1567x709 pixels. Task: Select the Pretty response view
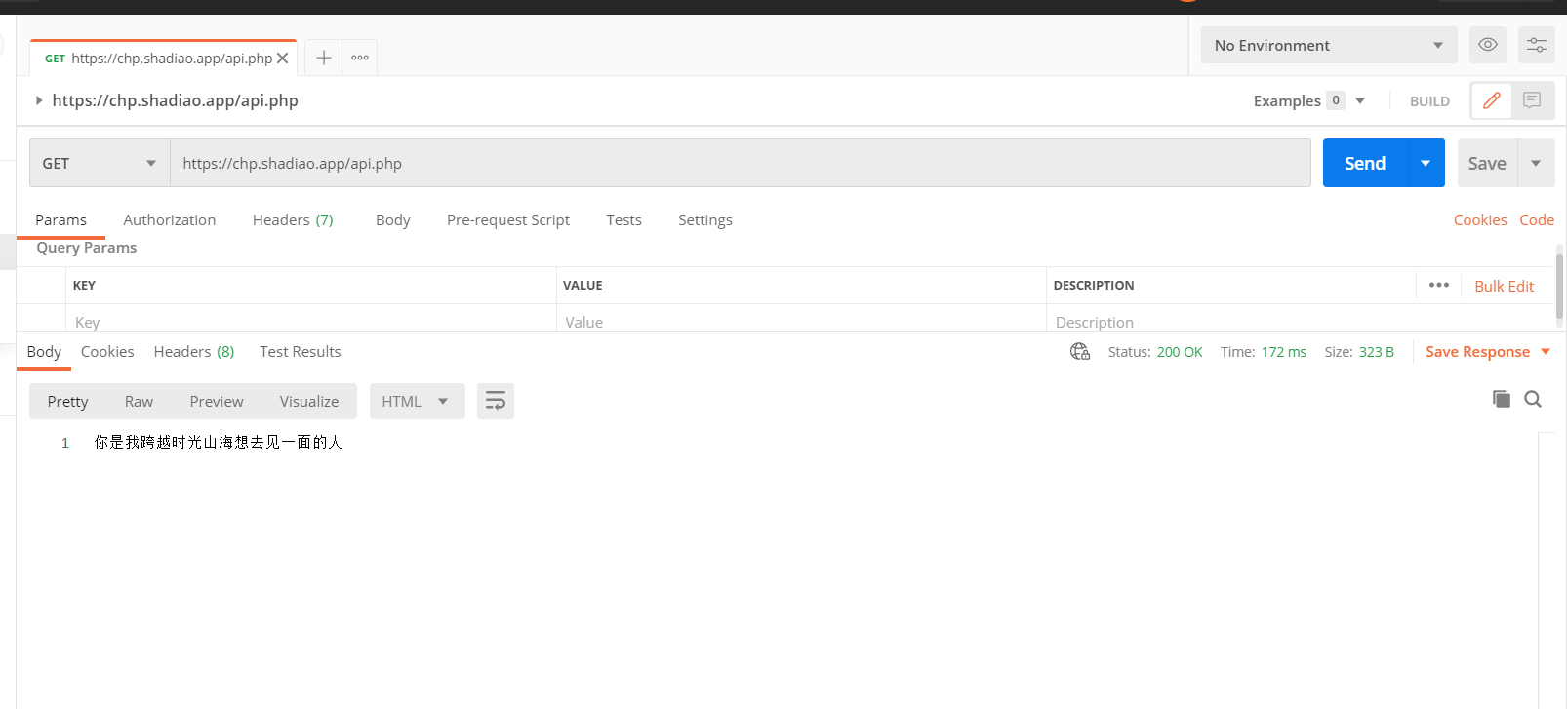(67, 401)
